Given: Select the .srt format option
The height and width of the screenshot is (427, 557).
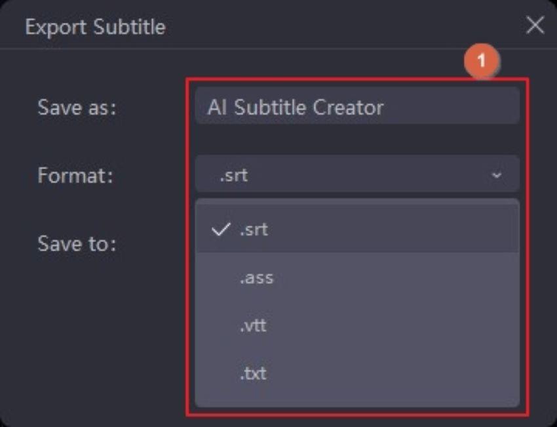Looking at the screenshot, I should 254,230.
